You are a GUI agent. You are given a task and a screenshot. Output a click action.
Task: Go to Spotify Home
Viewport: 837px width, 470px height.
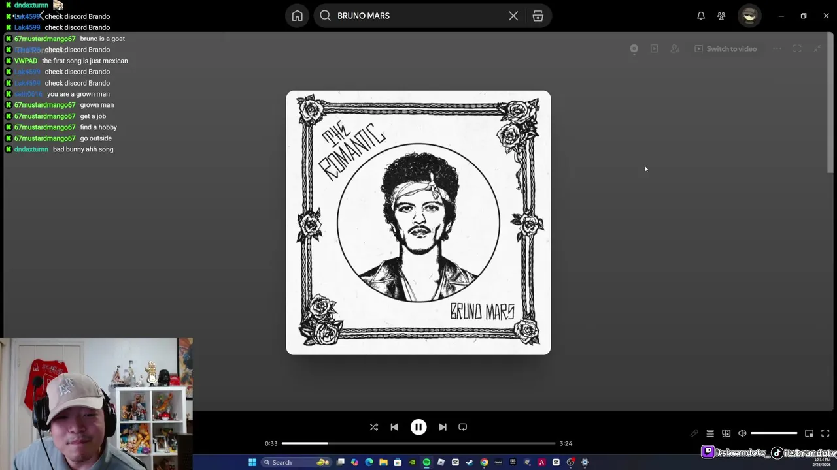tap(297, 16)
